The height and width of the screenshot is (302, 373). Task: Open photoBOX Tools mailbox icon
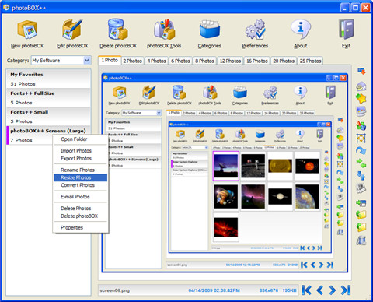[x=164, y=30]
